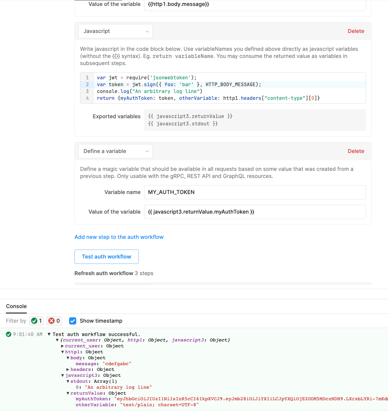Screen dimensions: 388x413
Task: Click the Refresh auth workflow 3 steps heading
Action: 114,273
